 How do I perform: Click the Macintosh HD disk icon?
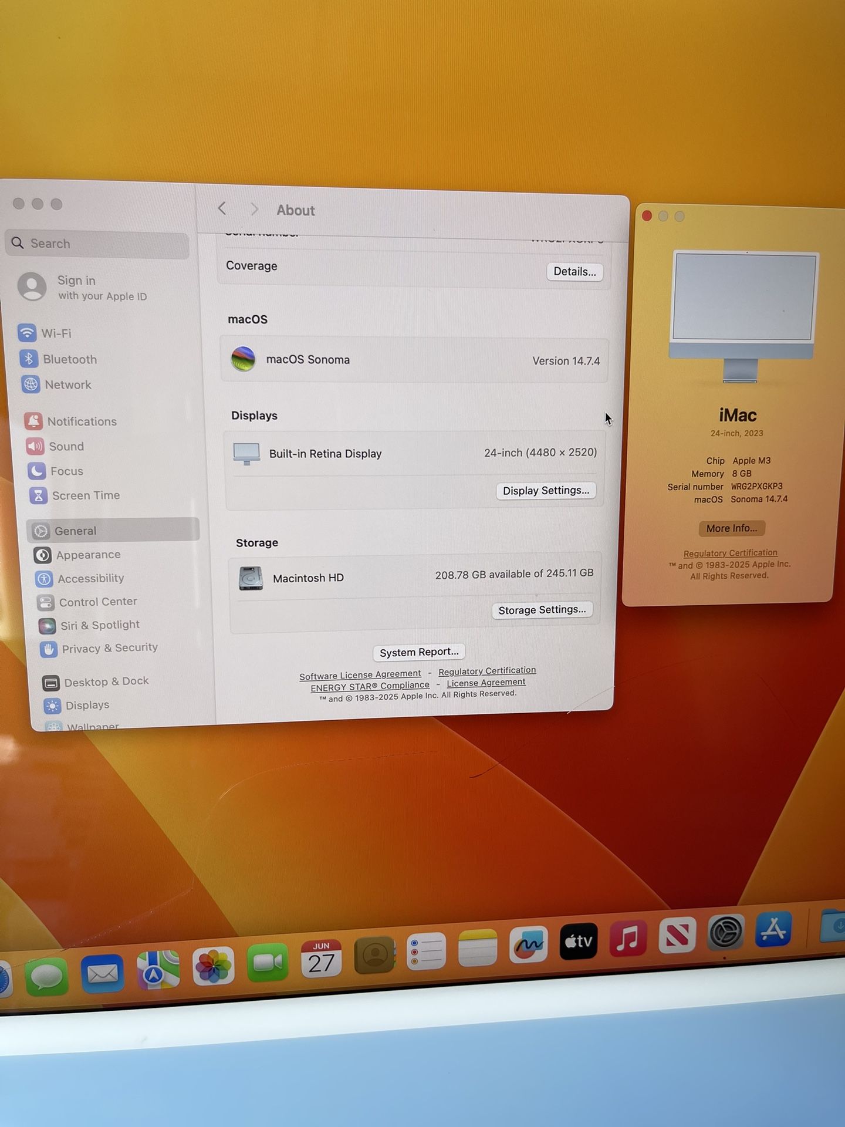(x=251, y=578)
